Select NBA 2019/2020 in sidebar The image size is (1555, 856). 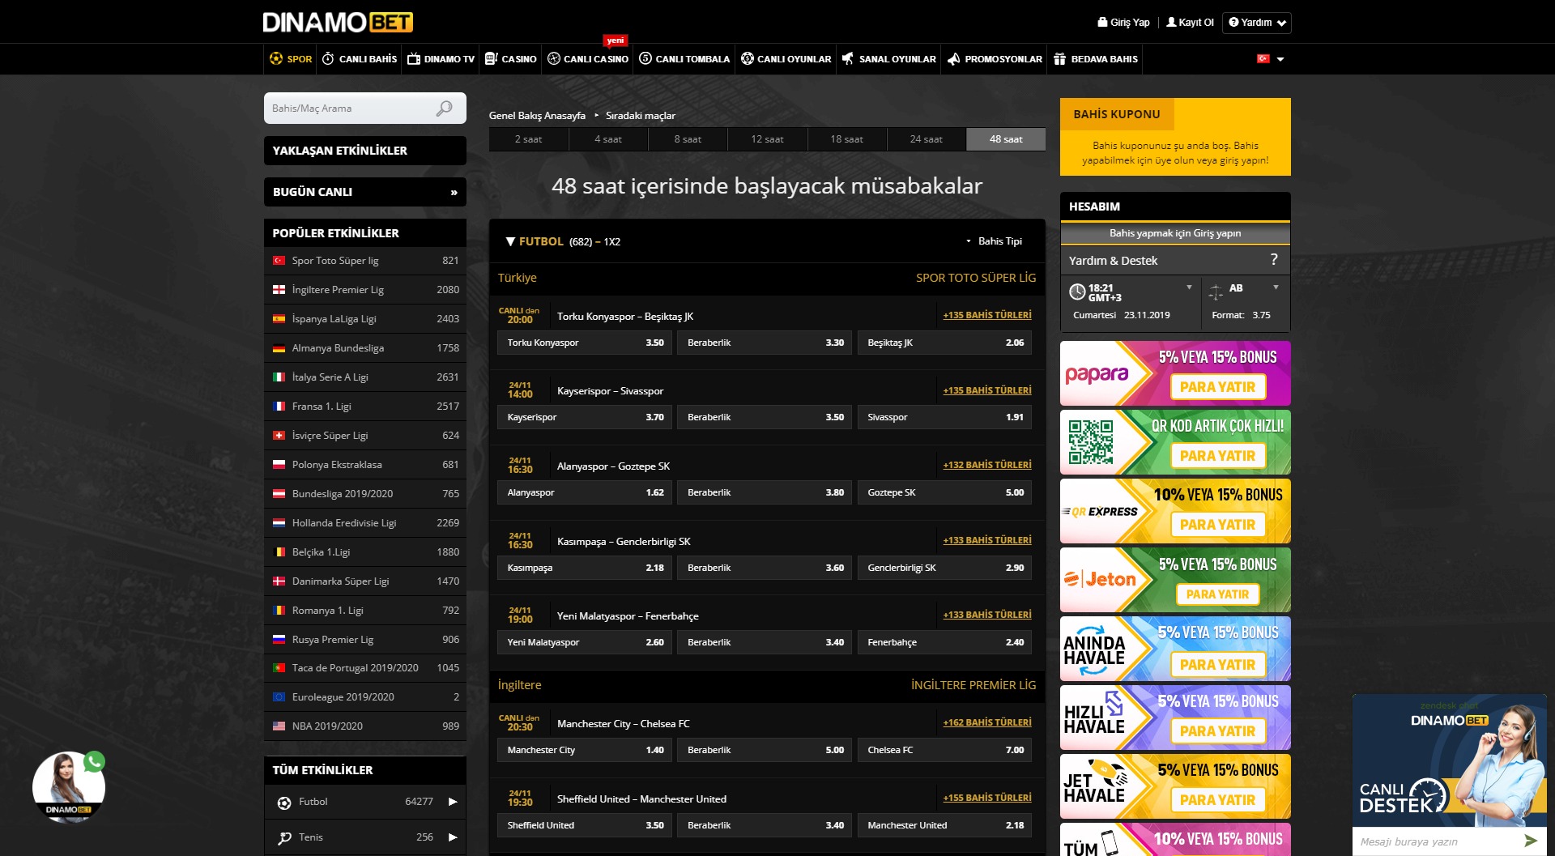tap(365, 726)
